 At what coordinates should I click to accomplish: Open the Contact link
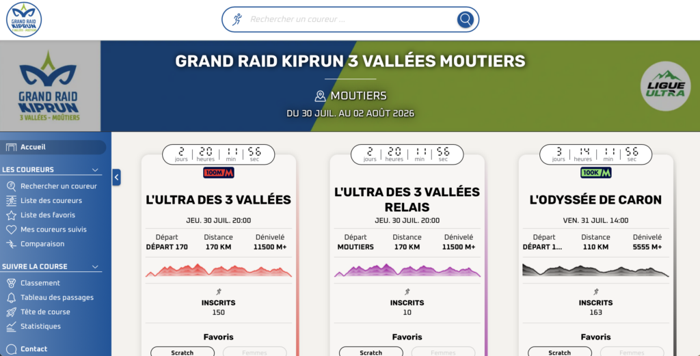pos(34,349)
